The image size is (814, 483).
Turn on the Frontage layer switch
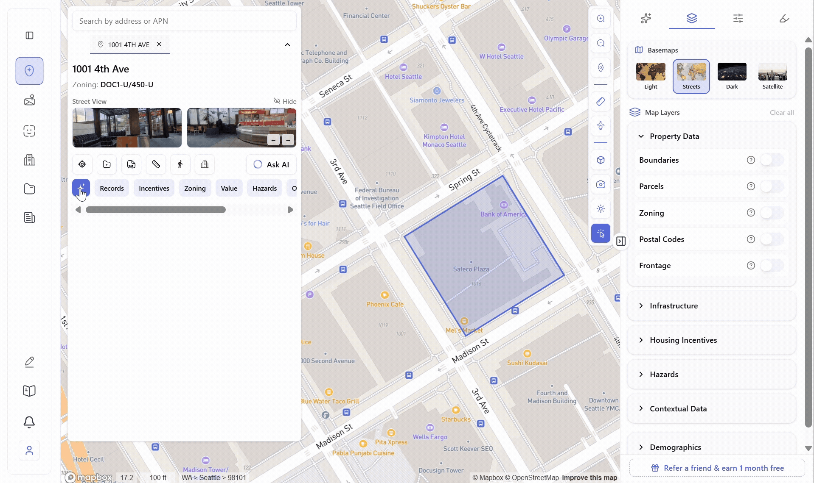pos(772,266)
